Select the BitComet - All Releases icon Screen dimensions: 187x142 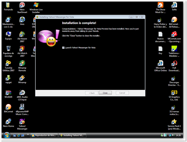[174, 22]
